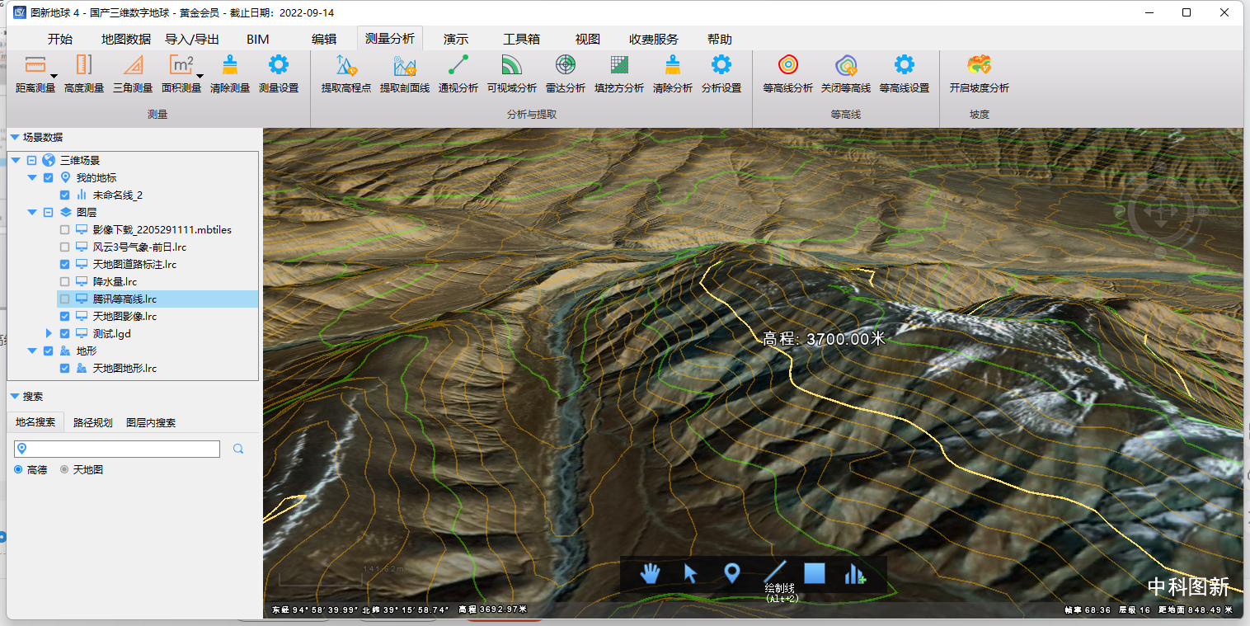Open 分析设置 analysis settings gear
Screen dimensions: 1250x626
[721, 74]
